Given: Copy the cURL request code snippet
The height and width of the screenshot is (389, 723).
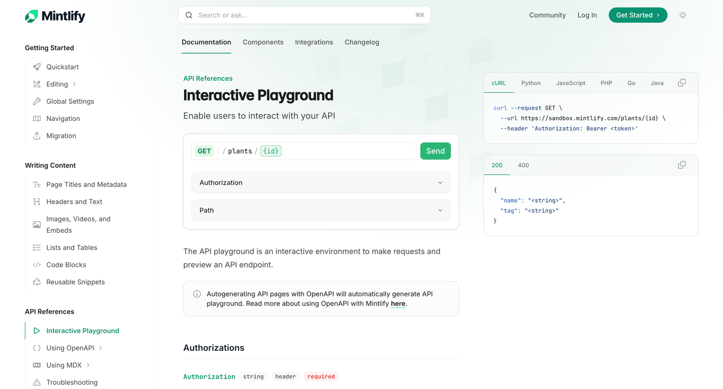Looking at the screenshot, I should pyautogui.click(x=682, y=83).
